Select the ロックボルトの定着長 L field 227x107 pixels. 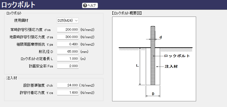pos(68,59)
